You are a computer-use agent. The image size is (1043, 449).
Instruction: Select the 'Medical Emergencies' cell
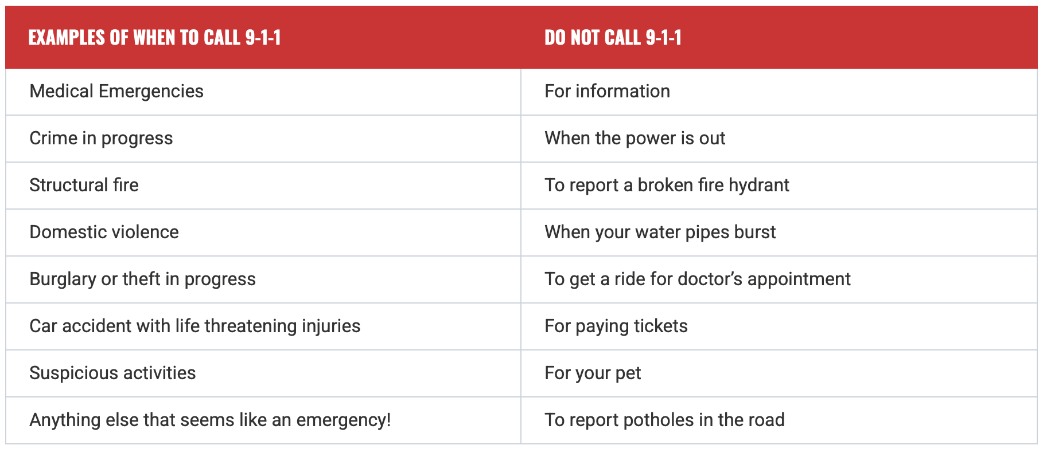116,92
